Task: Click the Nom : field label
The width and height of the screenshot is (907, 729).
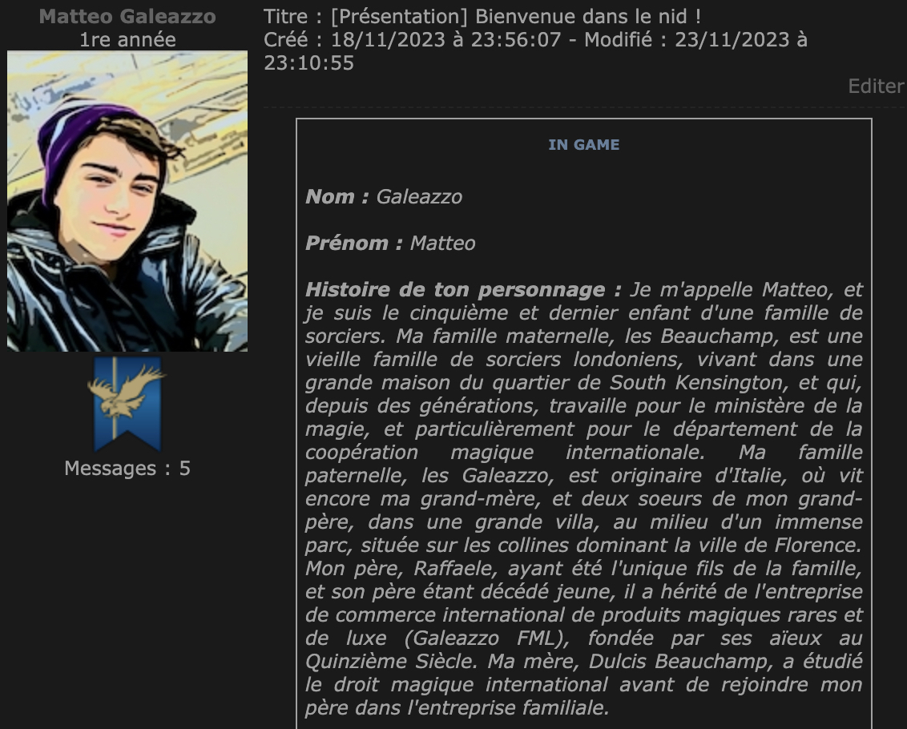Action: (337, 197)
